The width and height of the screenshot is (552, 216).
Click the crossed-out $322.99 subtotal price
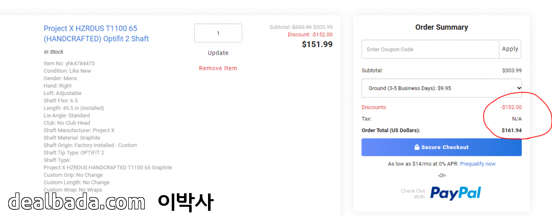click(x=302, y=27)
